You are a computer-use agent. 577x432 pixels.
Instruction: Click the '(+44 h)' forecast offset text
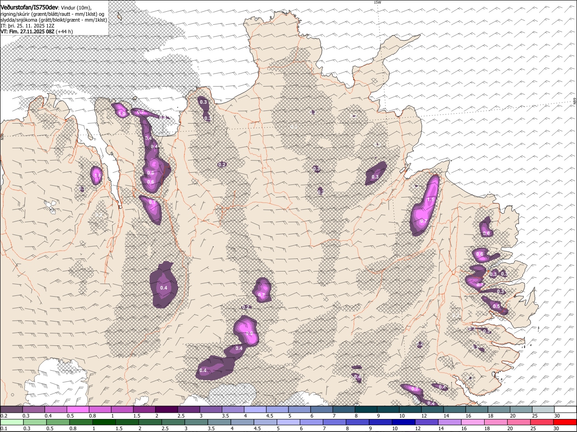point(64,32)
